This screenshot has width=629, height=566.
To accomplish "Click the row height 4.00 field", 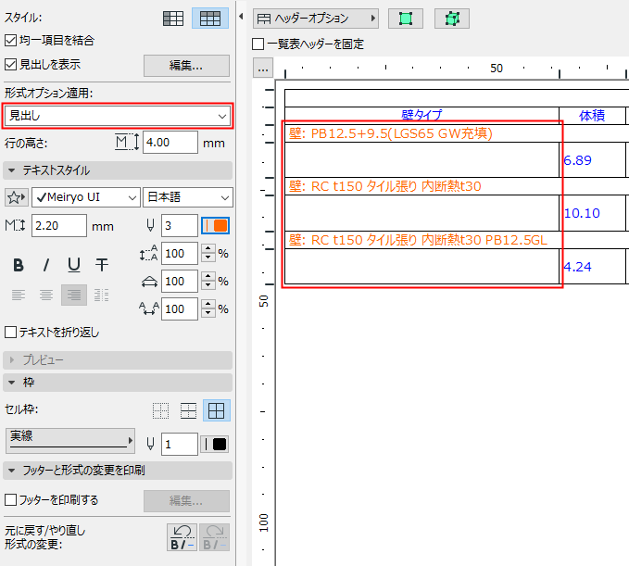I will pyautogui.click(x=170, y=143).
